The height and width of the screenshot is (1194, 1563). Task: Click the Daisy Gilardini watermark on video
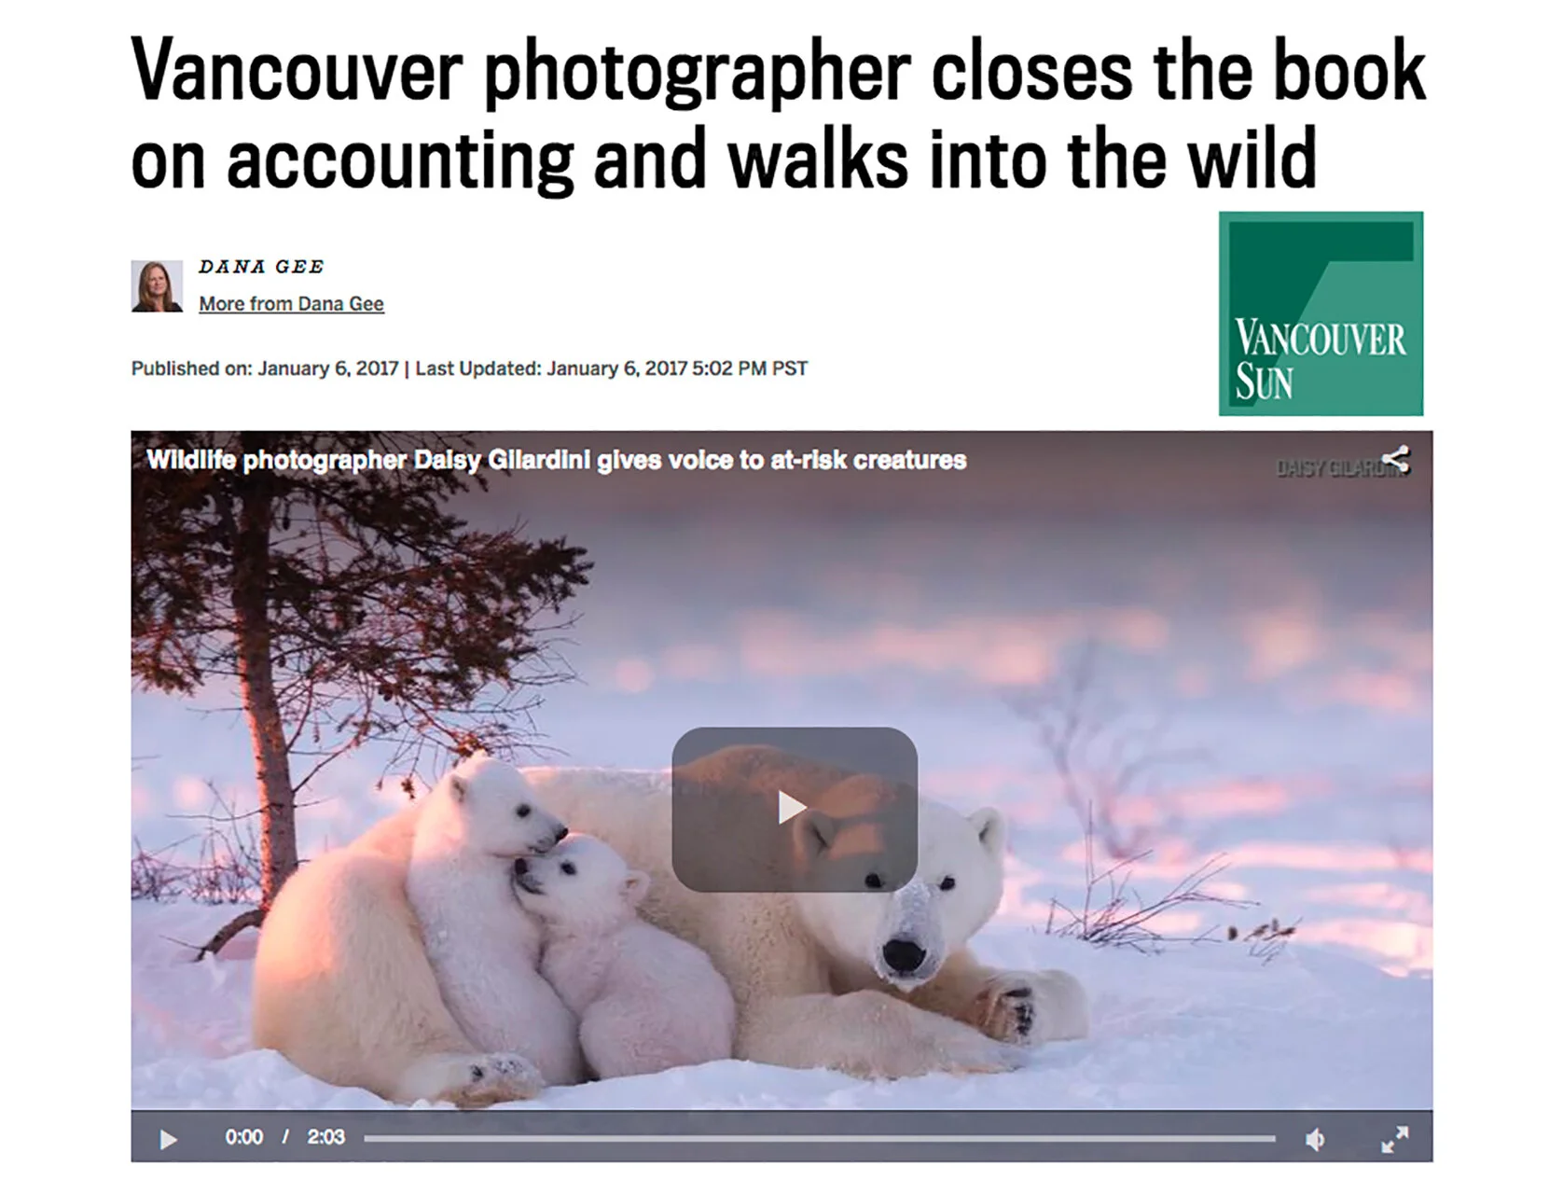[1329, 468]
